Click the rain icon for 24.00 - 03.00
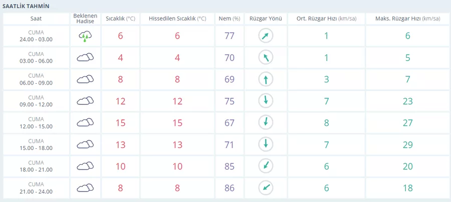 pos(85,36)
